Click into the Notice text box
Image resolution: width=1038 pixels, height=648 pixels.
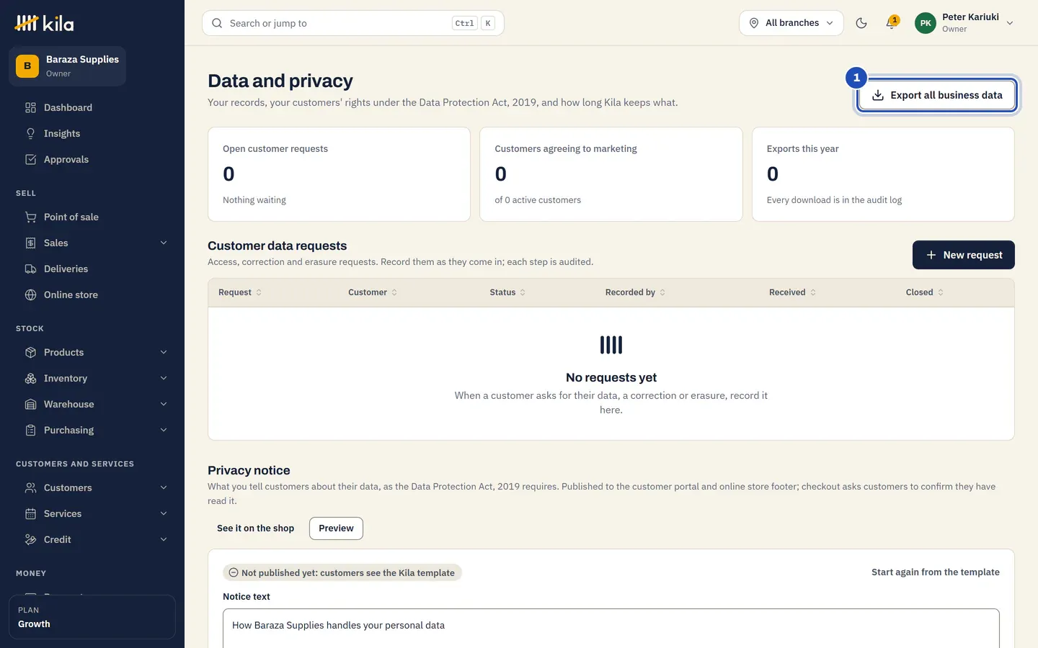tap(611, 628)
